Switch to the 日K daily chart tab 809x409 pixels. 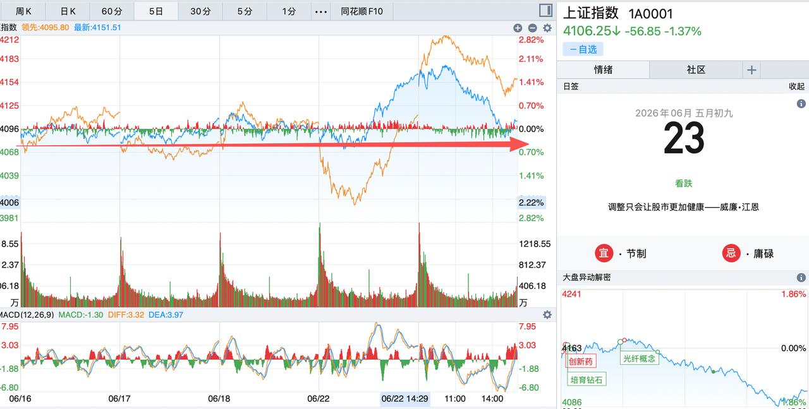point(68,11)
